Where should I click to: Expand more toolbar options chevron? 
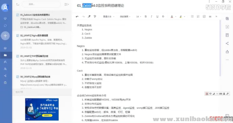pyautogui.click(x=216, y=16)
